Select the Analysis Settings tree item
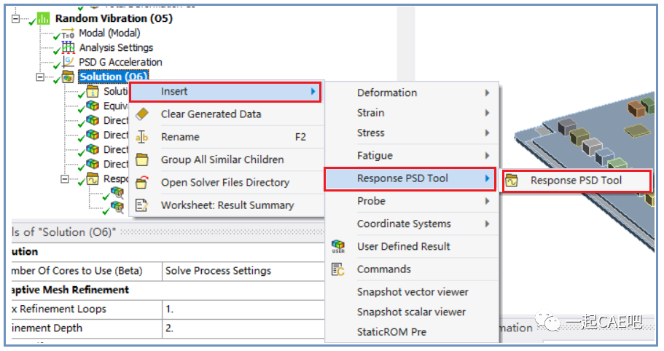Image resolution: width=664 pixels, height=351 pixels. tap(116, 47)
